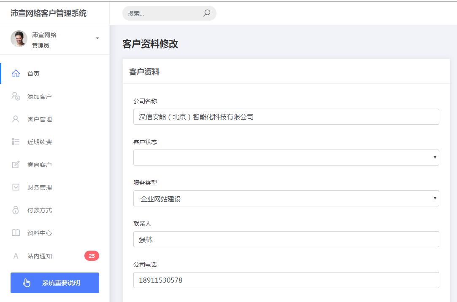Select the 意向客户 edit icon
Image resolution: width=457 pixels, height=302 pixels.
15,164
